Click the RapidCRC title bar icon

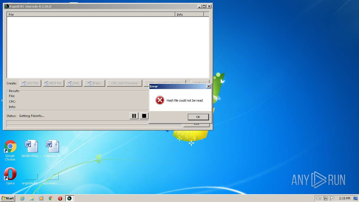(7, 6)
